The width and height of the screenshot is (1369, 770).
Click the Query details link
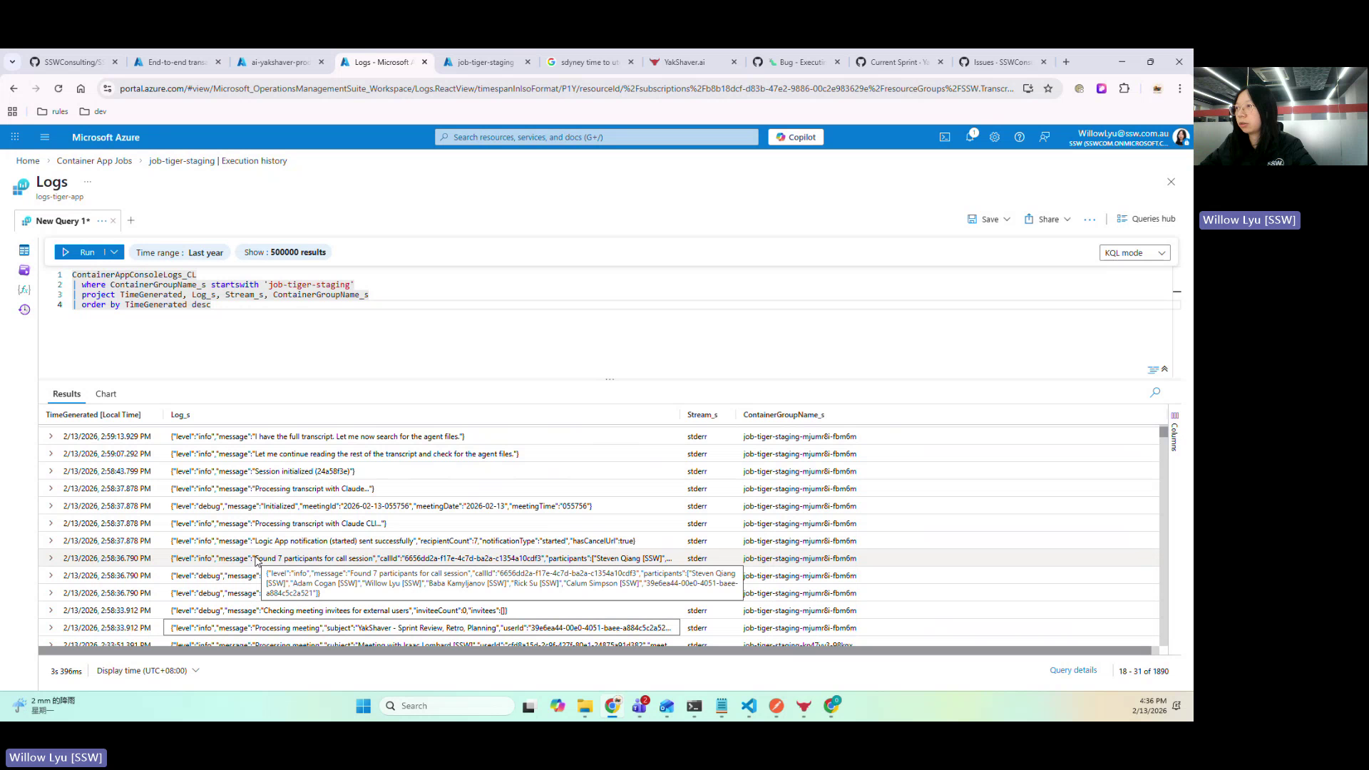click(1073, 669)
